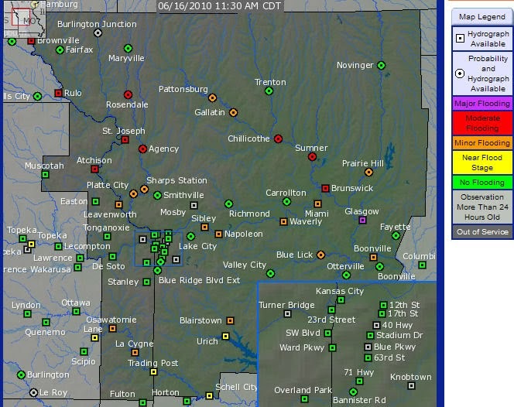
Task: Select the Ottawa green square gauge
Action: [x=76, y=311]
